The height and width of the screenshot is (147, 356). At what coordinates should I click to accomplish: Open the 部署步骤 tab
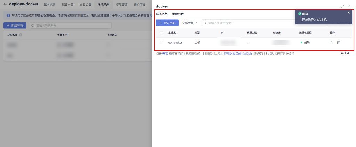67,5
